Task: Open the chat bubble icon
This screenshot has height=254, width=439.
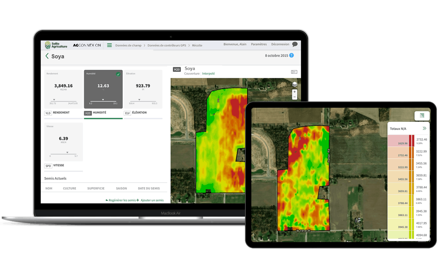Action: pyautogui.click(x=295, y=44)
